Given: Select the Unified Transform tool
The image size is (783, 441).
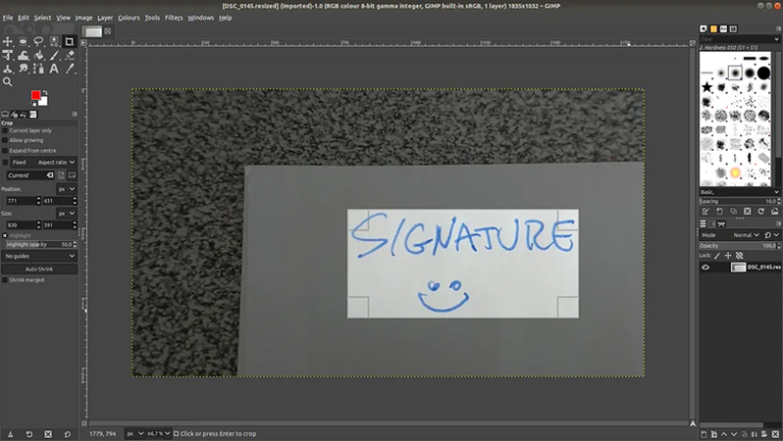Looking at the screenshot, I should pos(8,56).
